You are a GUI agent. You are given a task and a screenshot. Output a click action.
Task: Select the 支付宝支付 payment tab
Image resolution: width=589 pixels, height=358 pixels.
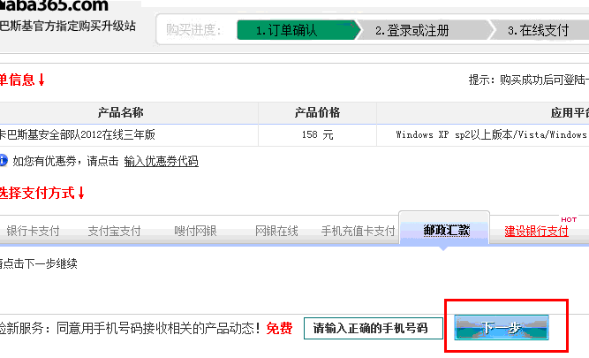pyautogui.click(x=114, y=231)
